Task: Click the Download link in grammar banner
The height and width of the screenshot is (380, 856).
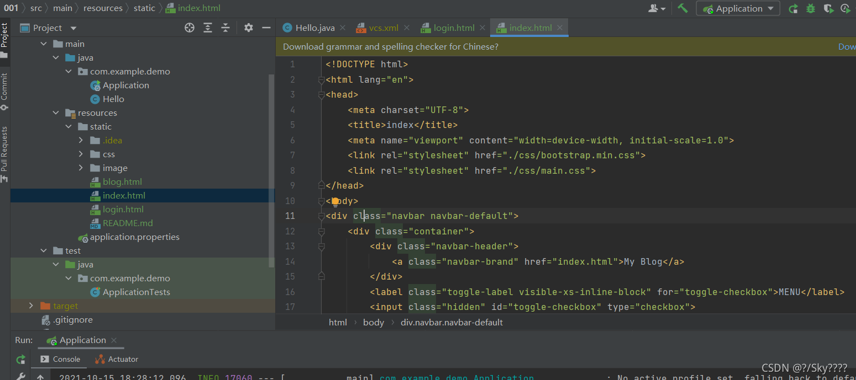Action: click(x=847, y=47)
